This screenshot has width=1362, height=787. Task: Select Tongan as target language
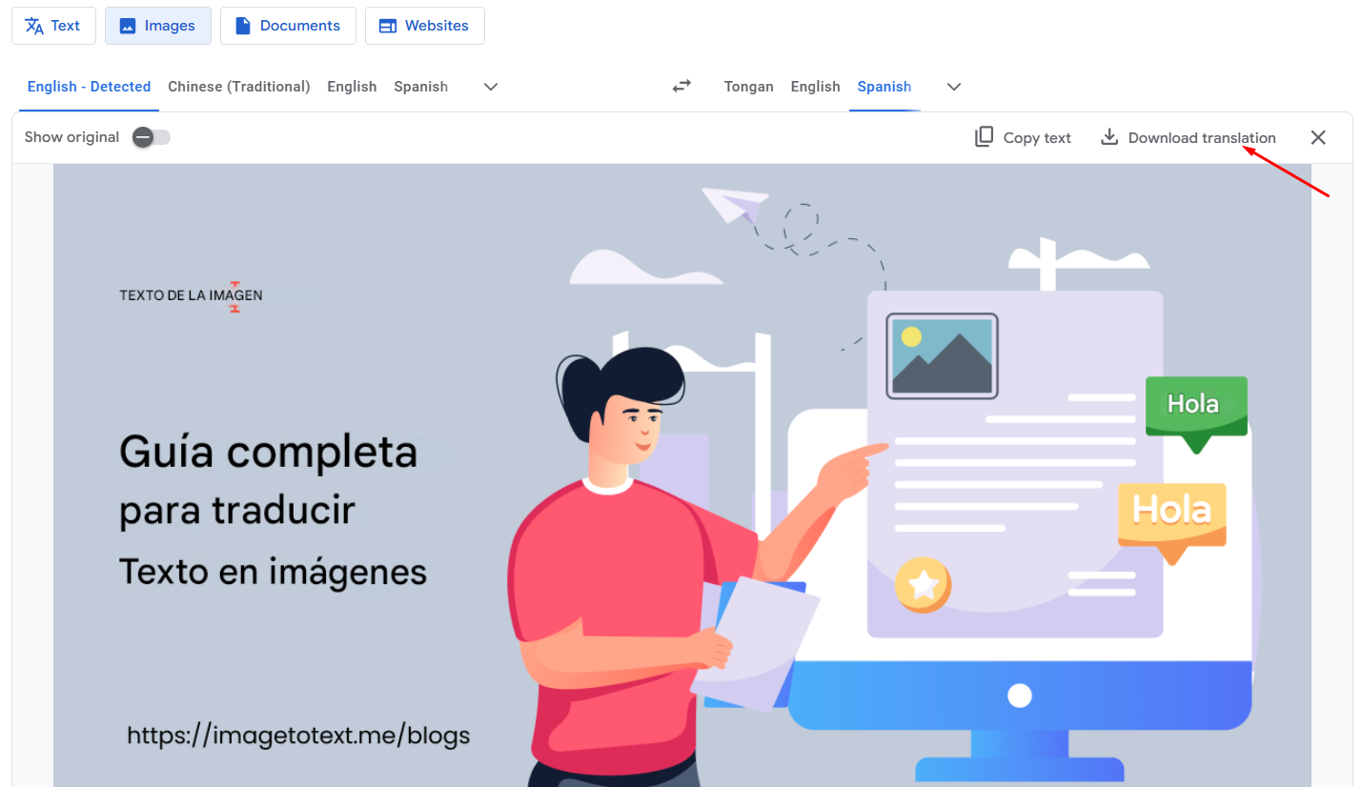(x=748, y=87)
